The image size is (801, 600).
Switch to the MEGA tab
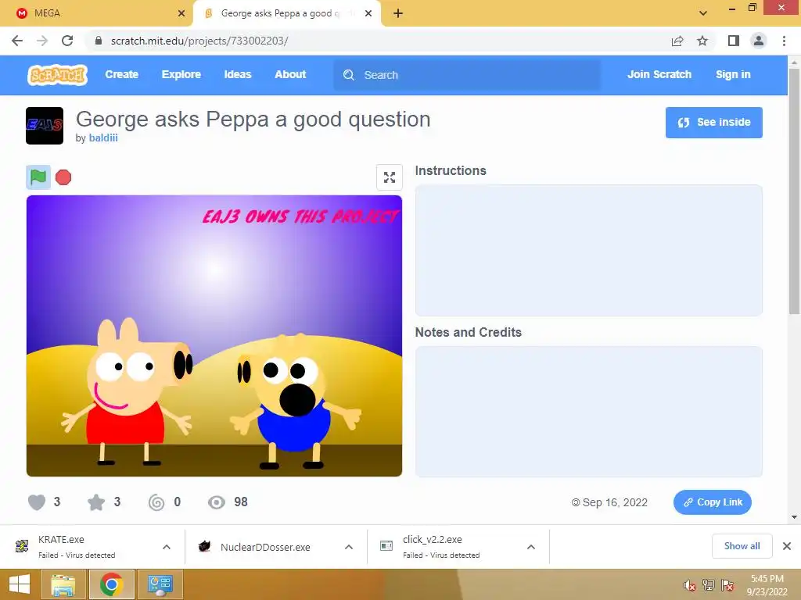pyautogui.click(x=97, y=13)
